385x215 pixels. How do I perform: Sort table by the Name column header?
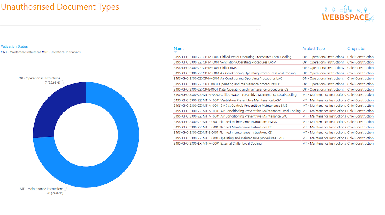click(x=179, y=49)
